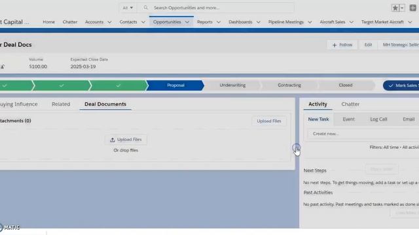Select the Email tab
The width and height of the screenshot is (419, 235).
[409, 119]
